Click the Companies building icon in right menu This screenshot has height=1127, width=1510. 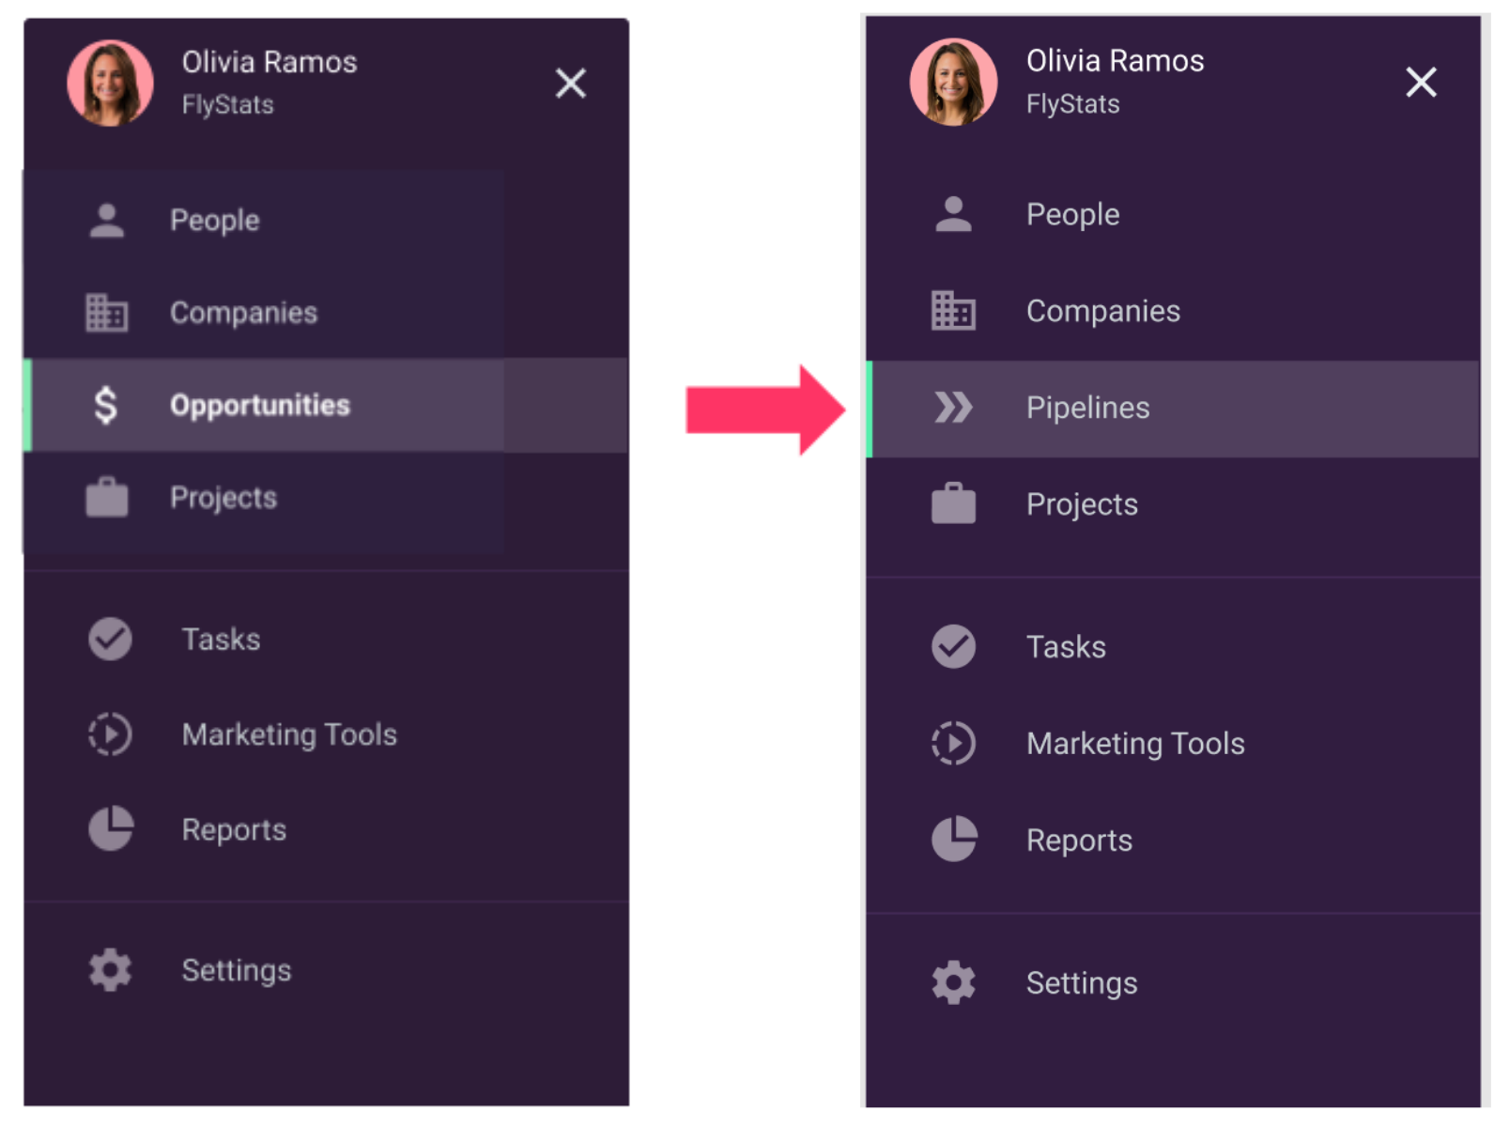point(953,311)
